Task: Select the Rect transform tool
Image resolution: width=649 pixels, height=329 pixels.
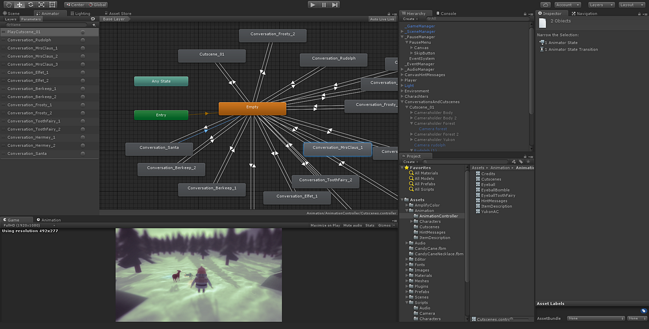Action: pyautogui.click(x=52, y=5)
